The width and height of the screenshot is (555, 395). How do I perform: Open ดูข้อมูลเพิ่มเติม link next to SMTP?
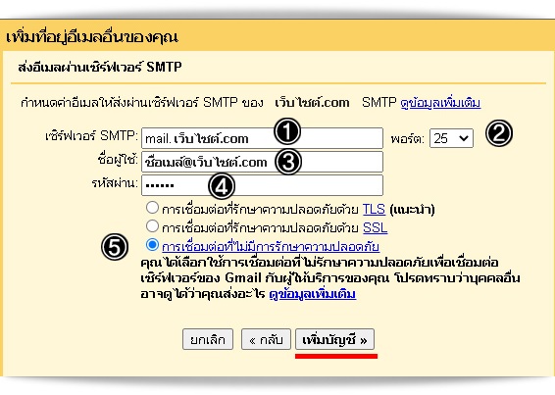coord(440,103)
